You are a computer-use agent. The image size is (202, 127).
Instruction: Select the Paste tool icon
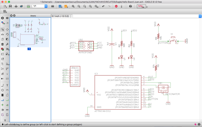point(7,39)
